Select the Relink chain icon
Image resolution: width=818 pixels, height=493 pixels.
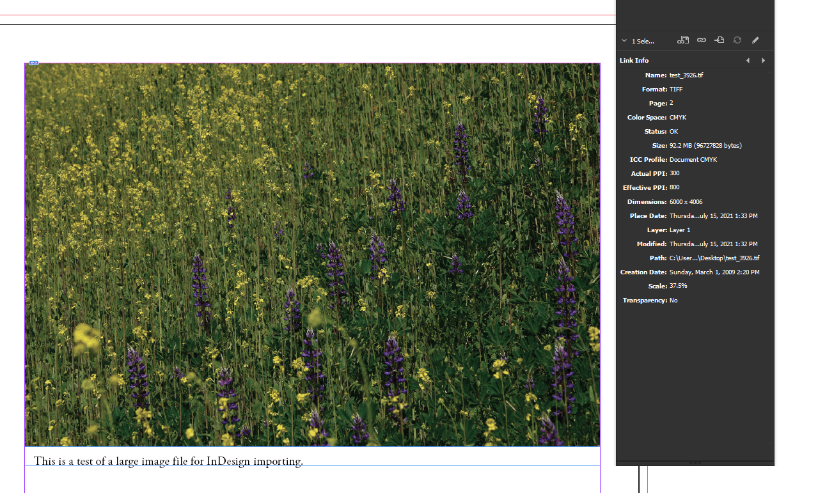(x=701, y=40)
